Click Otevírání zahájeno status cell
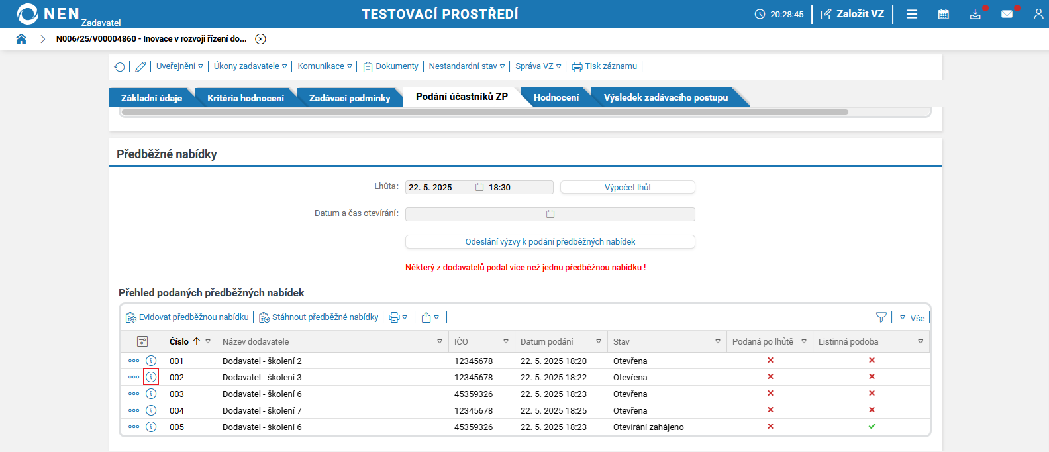Image resolution: width=1049 pixels, height=452 pixels. [648, 427]
